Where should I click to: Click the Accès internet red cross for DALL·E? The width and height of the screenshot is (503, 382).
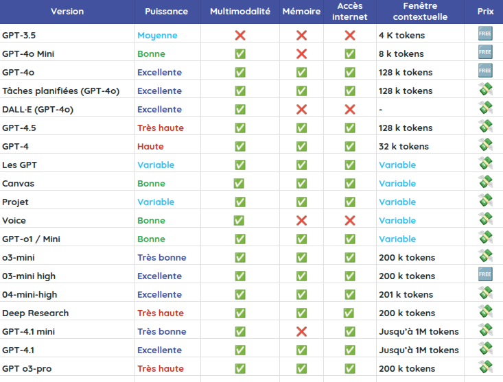[x=350, y=109]
